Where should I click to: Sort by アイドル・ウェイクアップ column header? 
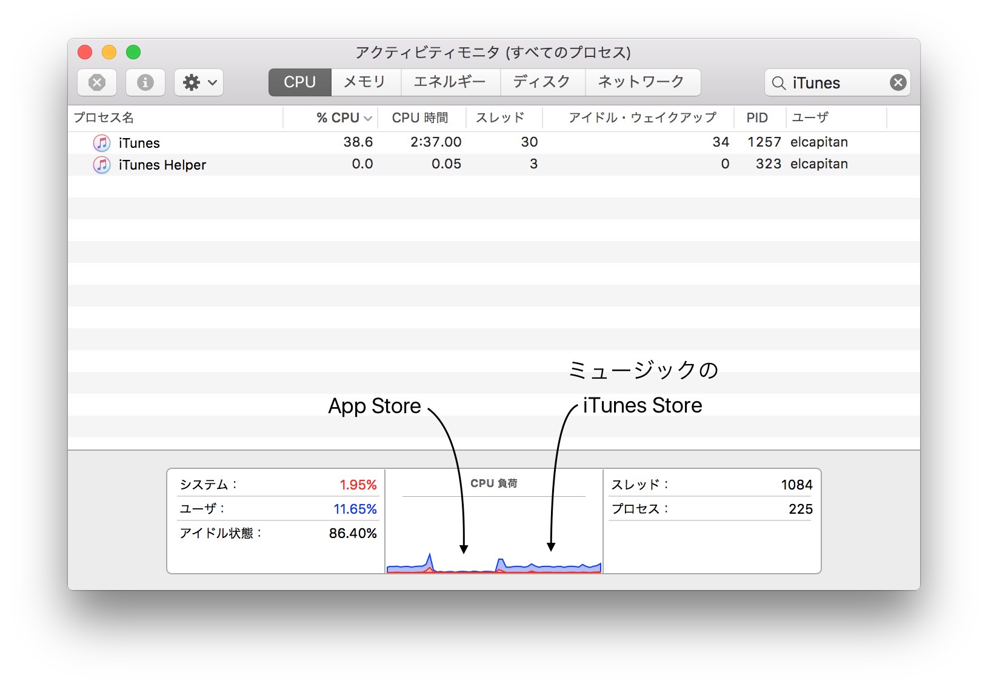pyautogui.click(x=638, y=118)
